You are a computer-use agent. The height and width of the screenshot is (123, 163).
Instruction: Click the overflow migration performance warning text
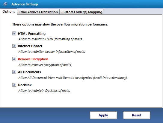[x=60, y=24]
